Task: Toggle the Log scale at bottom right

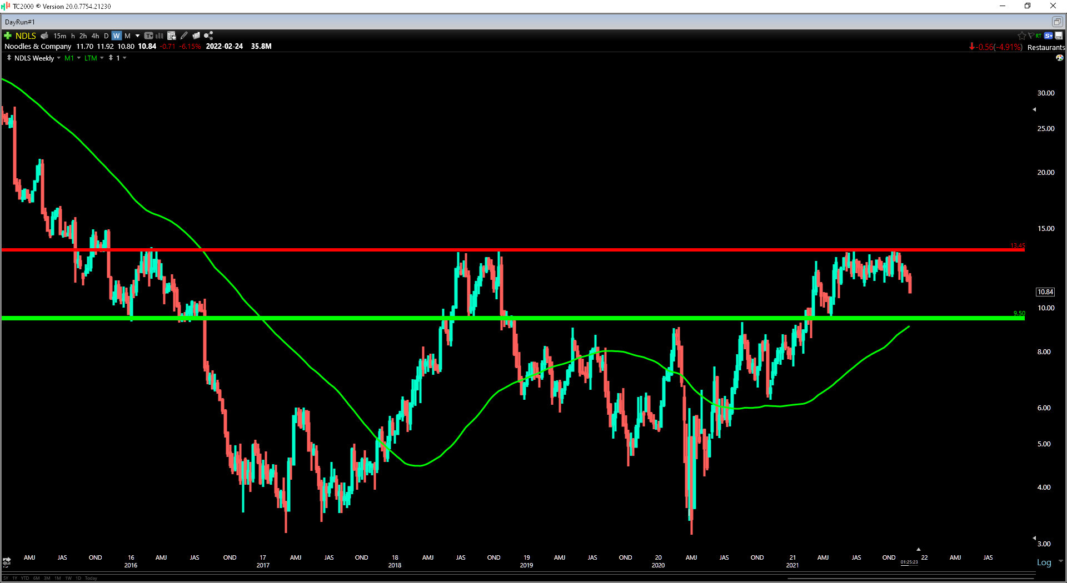Action: tap(1043, 562)
